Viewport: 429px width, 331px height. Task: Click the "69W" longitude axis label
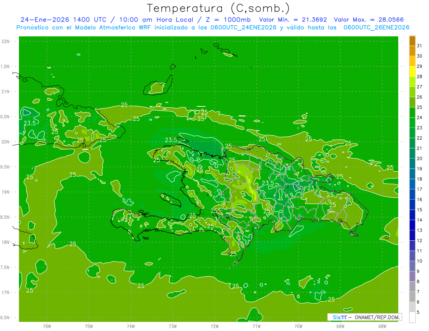pyautogui.click(x=340, y=326)
